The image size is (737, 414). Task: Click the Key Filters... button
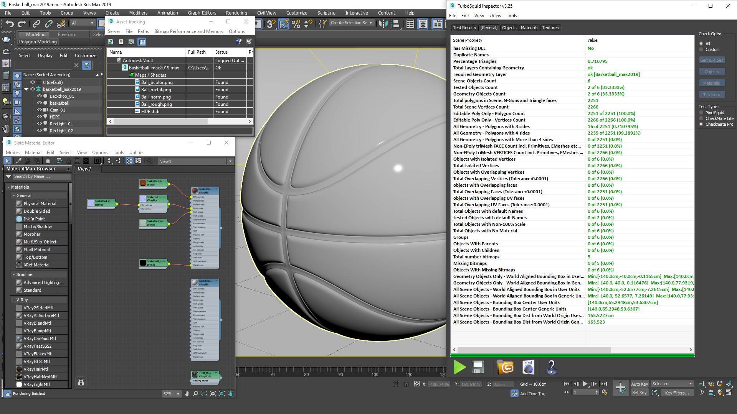tap(677, 393)
